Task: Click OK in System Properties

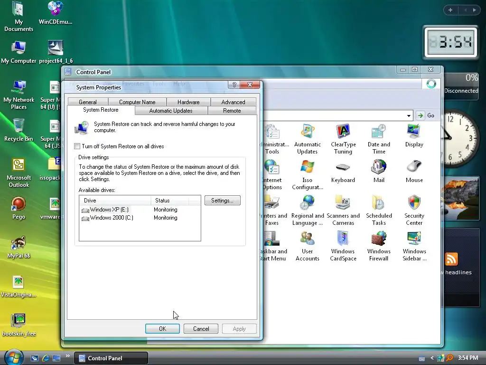Action: pyautogui.click(x=162, y=329)
